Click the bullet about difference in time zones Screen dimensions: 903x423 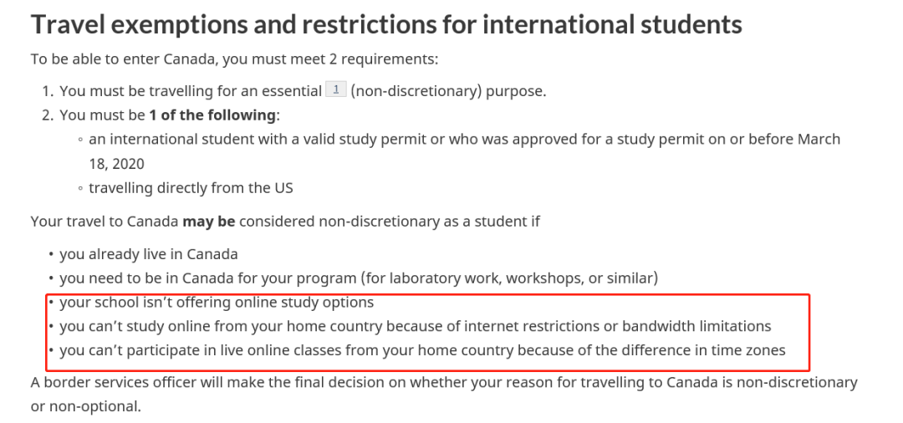point(422,350)
